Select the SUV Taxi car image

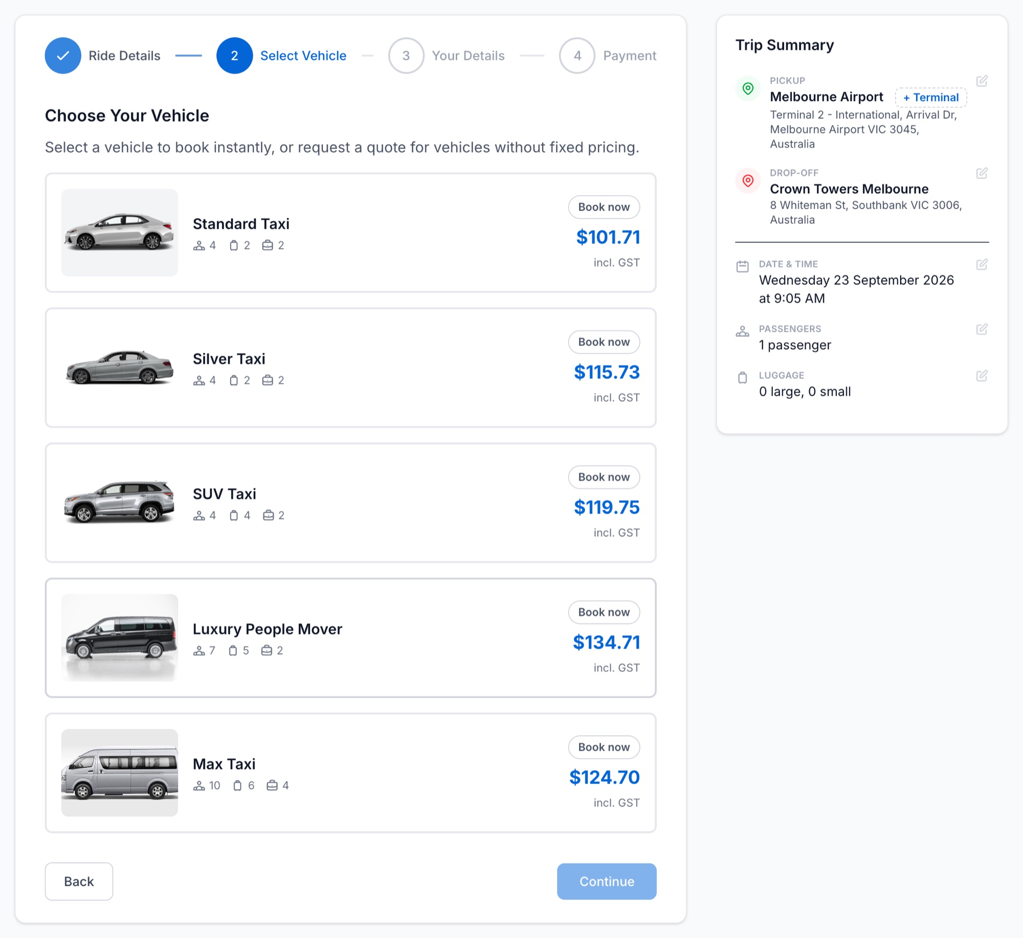coord(120,502)
